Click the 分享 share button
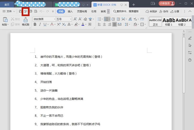 point(175,11)
